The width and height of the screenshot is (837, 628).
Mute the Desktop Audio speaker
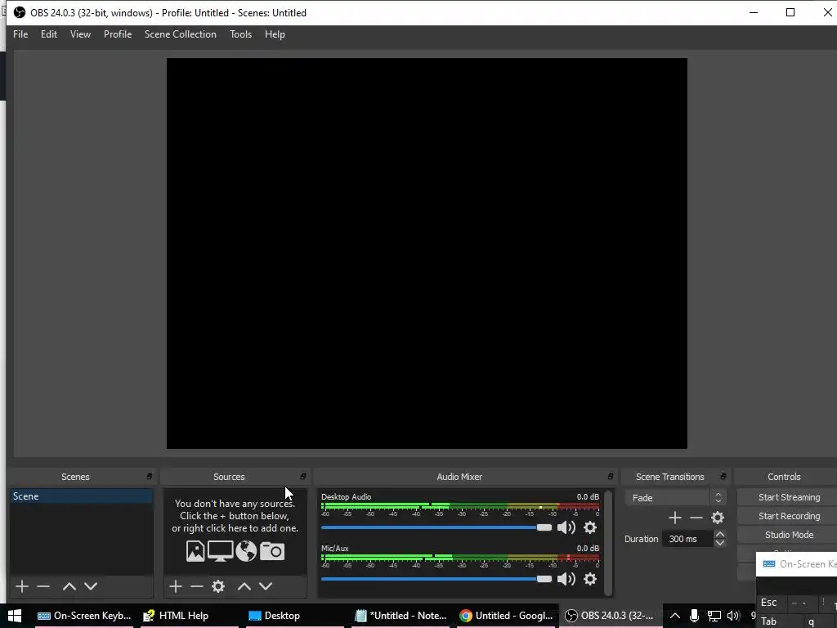click(566, 527)
